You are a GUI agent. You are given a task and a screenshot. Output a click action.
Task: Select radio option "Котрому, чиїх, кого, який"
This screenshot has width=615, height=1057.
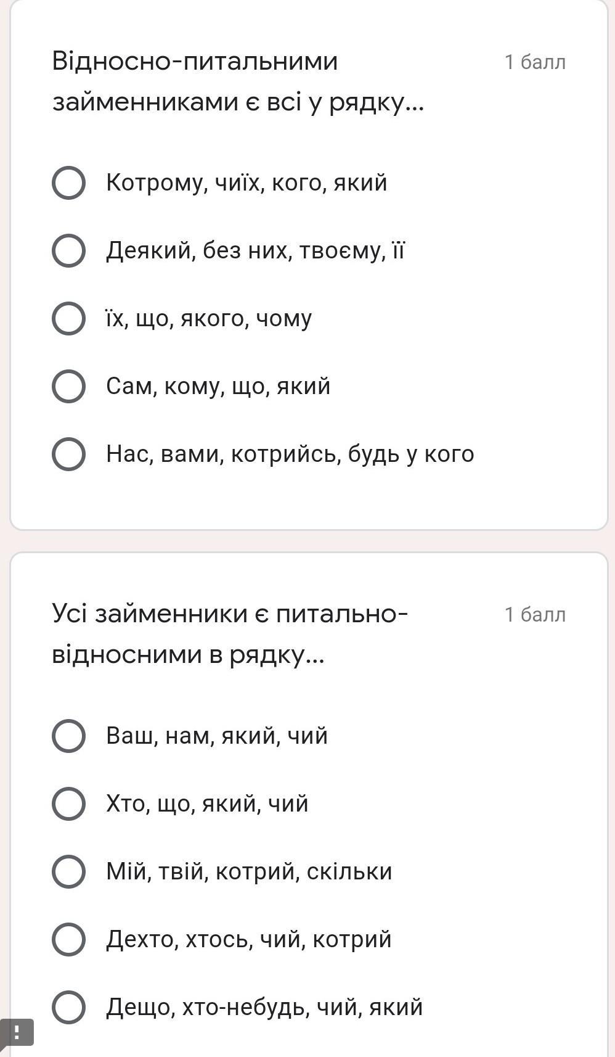coord(68,183)
